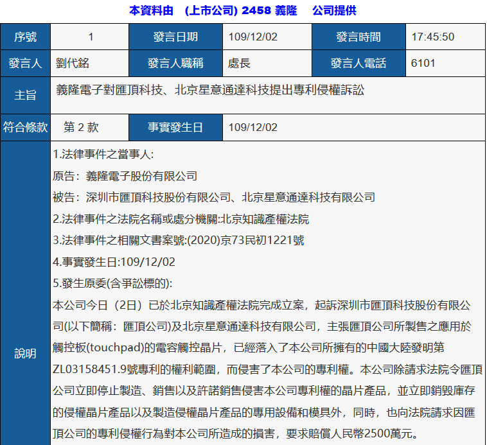Click the header text '本資料由 (上市公司) 2458 義隆 公司提供'
The image size is (487, 445).
point(243,10)
